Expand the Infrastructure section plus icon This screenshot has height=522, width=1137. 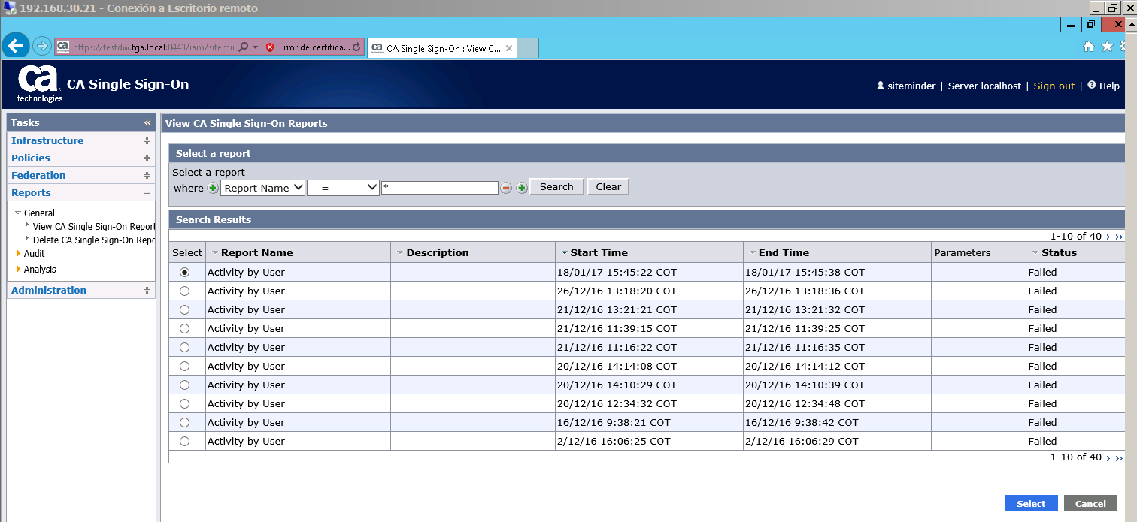147,141
